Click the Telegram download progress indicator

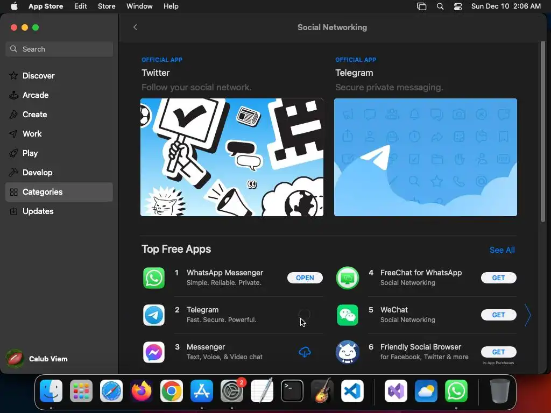tap(305, 314)
